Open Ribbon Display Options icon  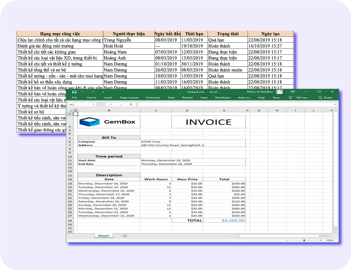(x=293, y=92)
